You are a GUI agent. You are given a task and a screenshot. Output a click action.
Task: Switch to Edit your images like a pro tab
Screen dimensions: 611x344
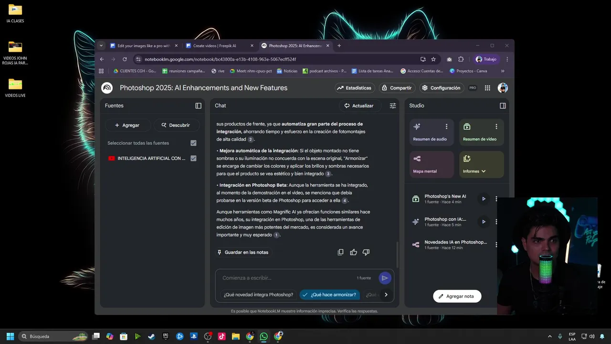(144, 46)
